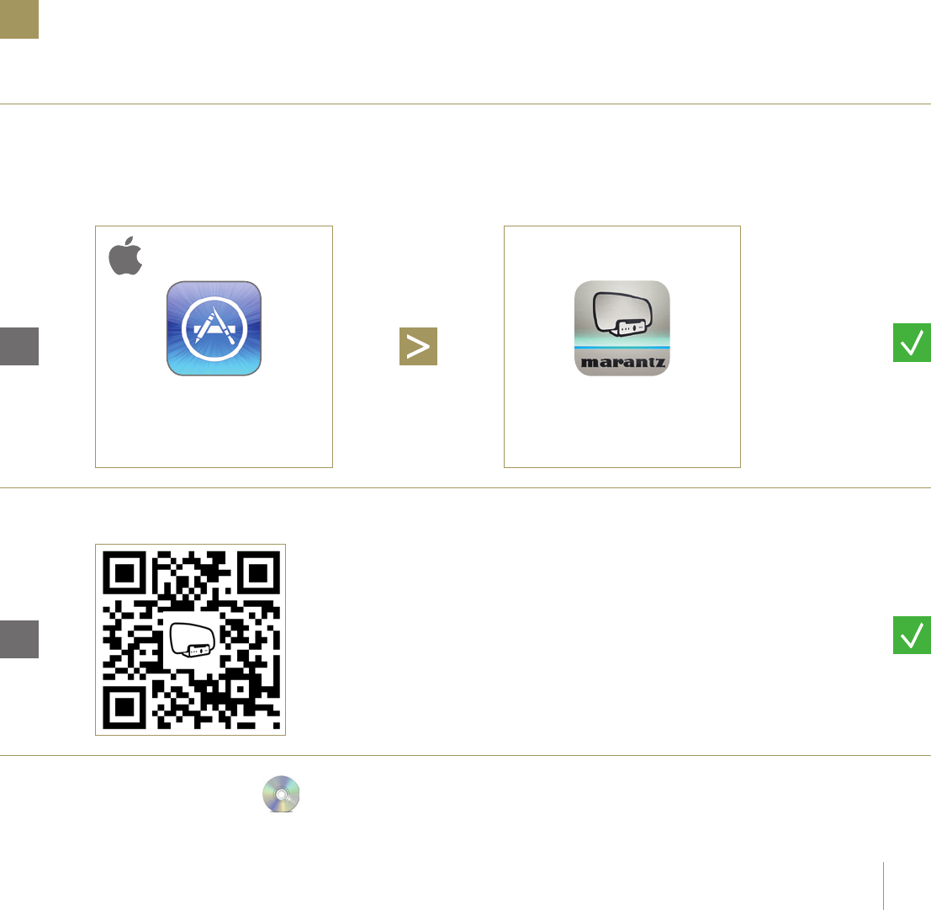
Task: Pick the cyan stripe on the Marantz icon
Action: [x=622, y=347]
